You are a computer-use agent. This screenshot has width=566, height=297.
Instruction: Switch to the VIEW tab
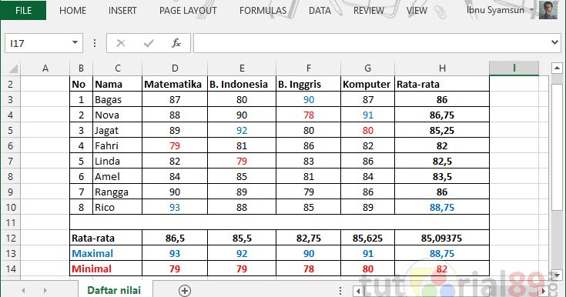(x=417, y=11)
